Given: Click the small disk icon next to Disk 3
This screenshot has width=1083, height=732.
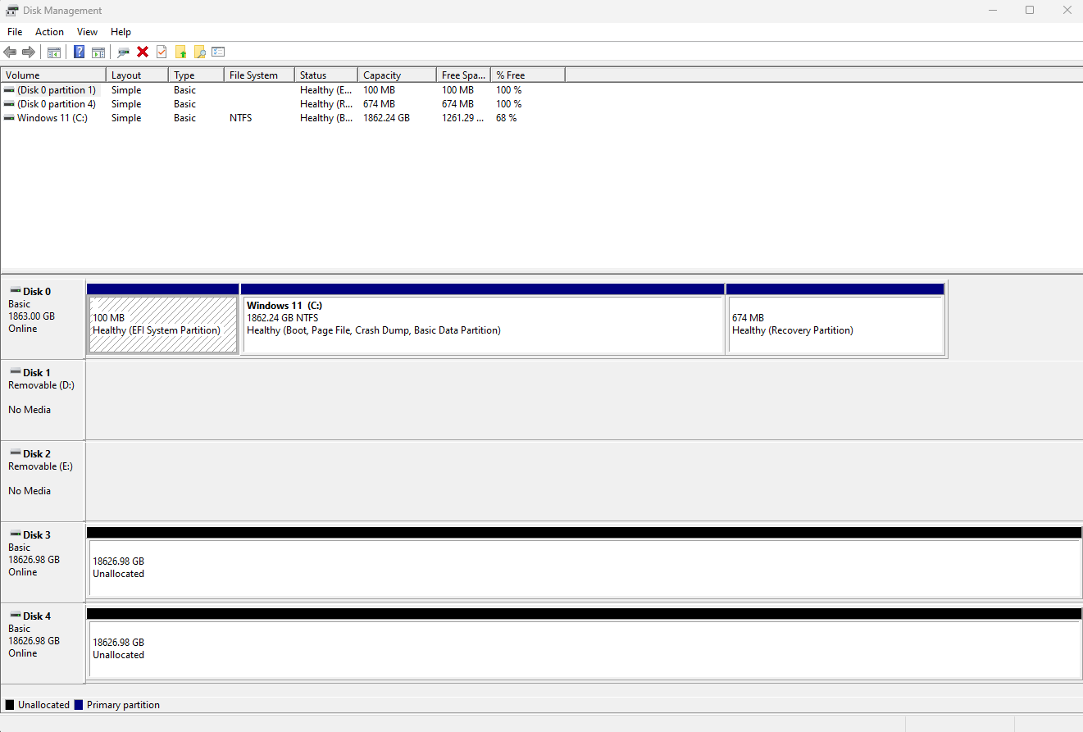Looking at the screenshot, I should pyautogui.click(x=15, y=534).
